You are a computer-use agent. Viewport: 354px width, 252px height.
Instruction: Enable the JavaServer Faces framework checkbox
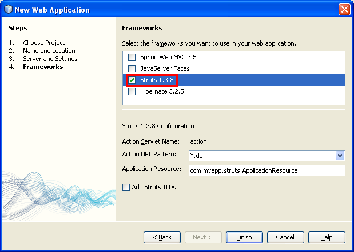132,68
